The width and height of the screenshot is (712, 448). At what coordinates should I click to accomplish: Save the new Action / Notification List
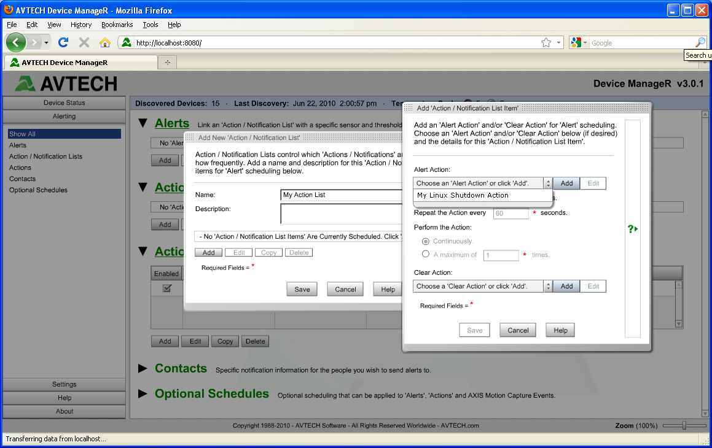point(302,289)
